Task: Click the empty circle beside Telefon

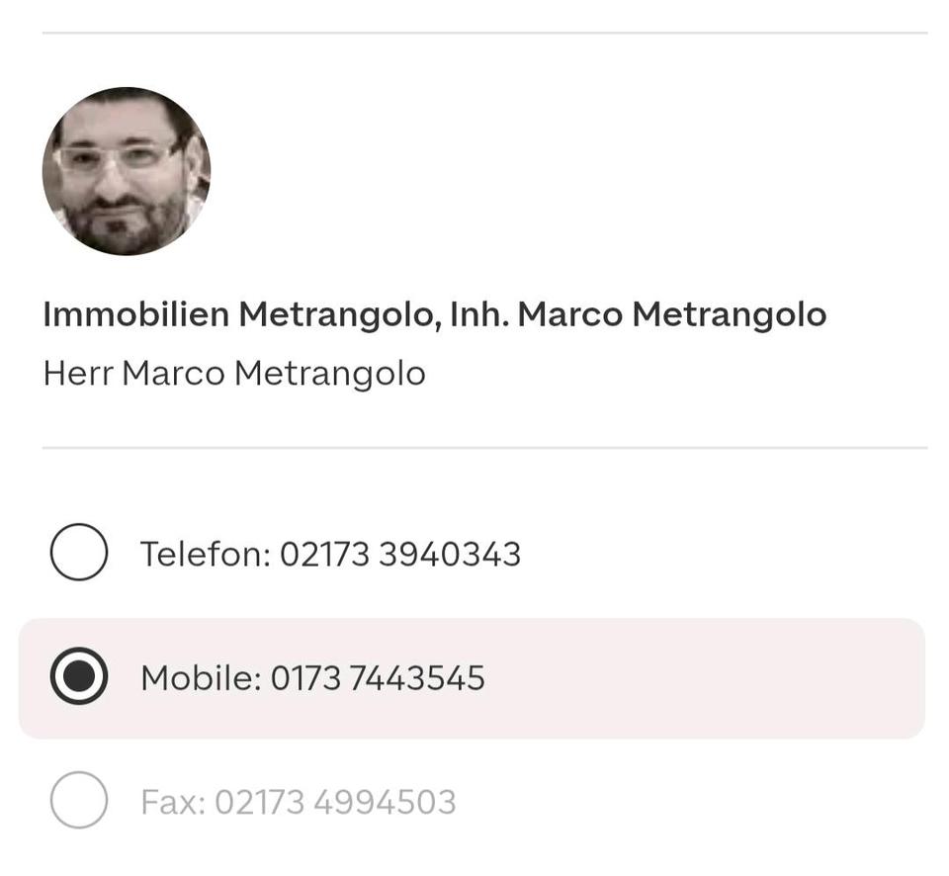Action: [79, 553]
